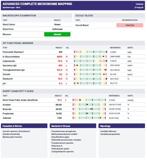Click the Secretory IgA reference (510-2040)

click(115, 65)
